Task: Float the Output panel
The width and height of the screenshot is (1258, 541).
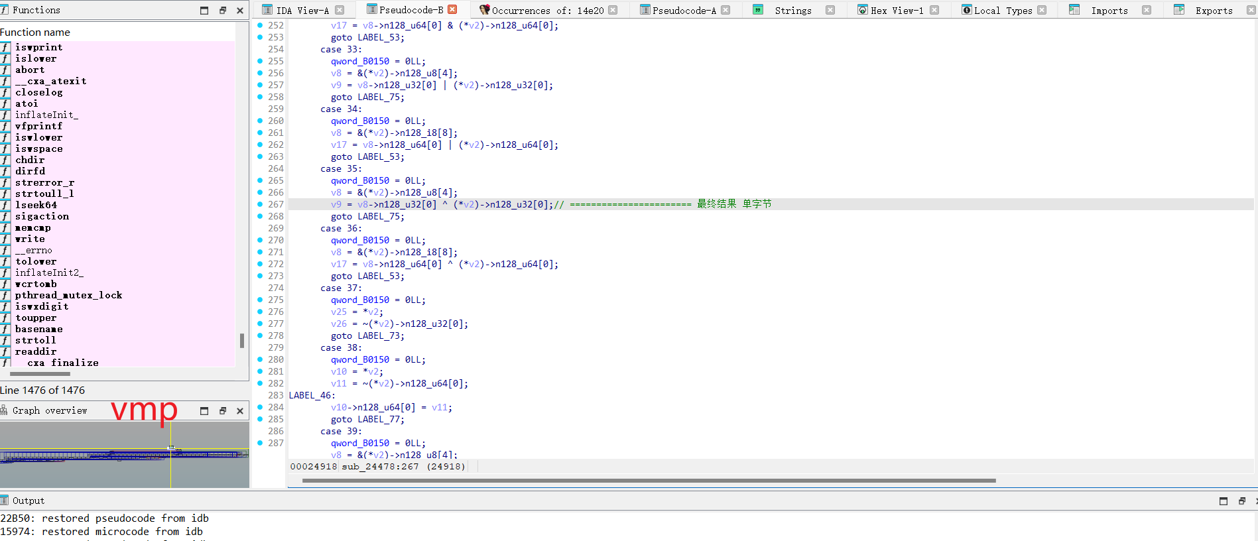Action: pyautogui.click(x=1242, y=501)
